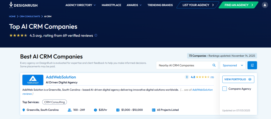Expand the Agency Directory menu
The image size is (271, 119).
click(x=80, y=5)
